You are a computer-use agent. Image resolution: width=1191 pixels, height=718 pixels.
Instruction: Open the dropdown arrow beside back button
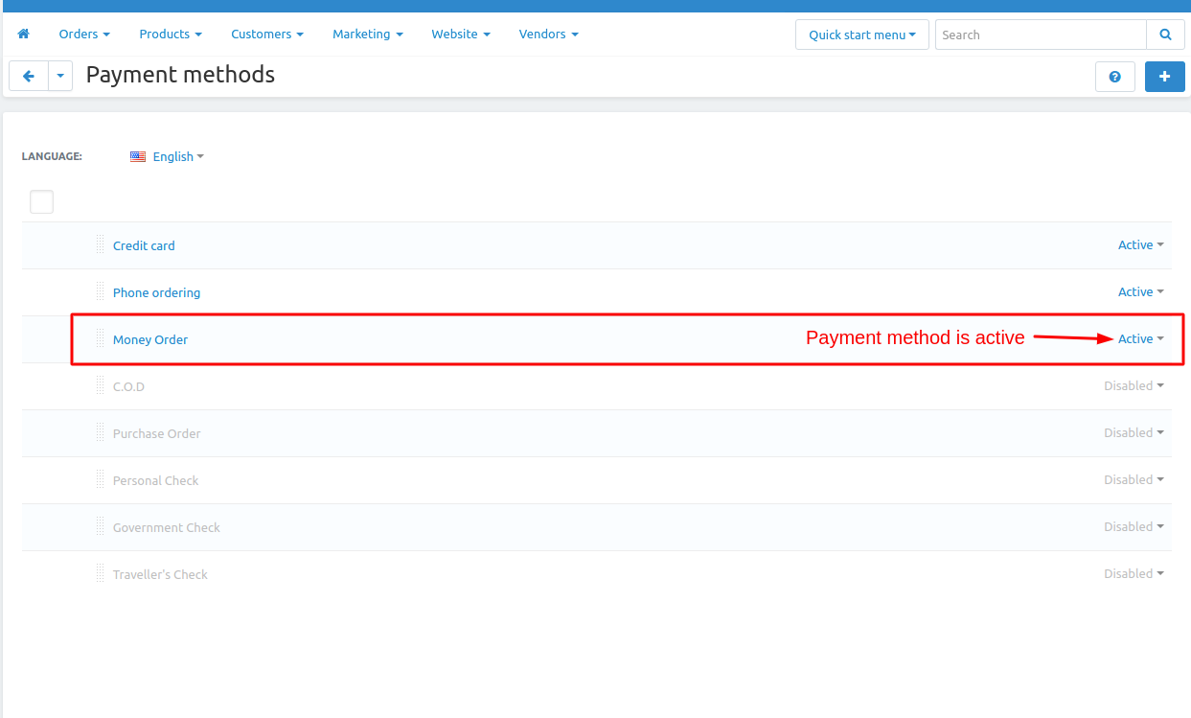point(60,76)
